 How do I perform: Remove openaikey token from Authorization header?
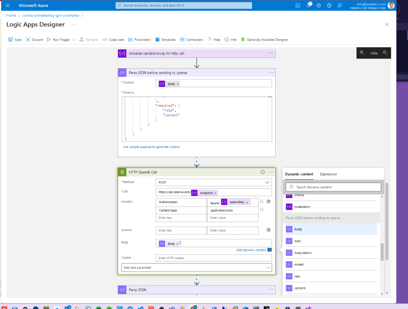click(x=247, y=202)
